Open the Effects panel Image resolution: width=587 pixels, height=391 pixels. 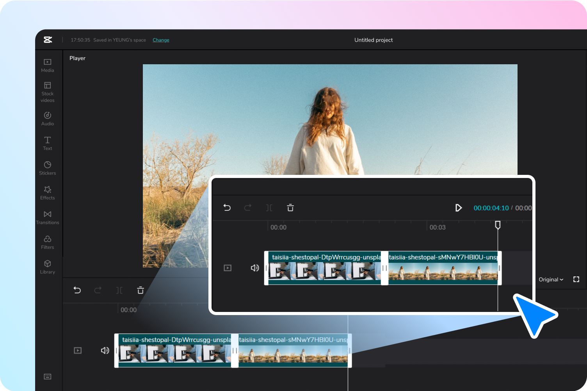48,193
